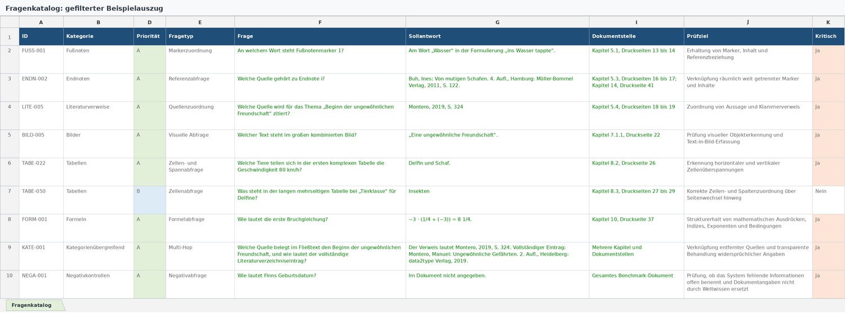Click the Endnoten category cell
Screen dimensions: 845x313
pyautogui.click(x=99, y=88)
